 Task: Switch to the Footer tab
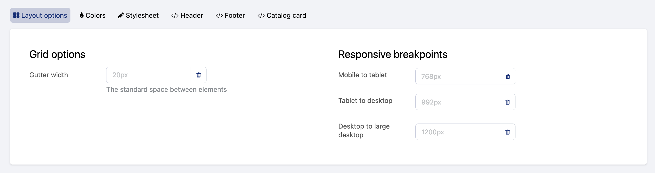[230, 15]
